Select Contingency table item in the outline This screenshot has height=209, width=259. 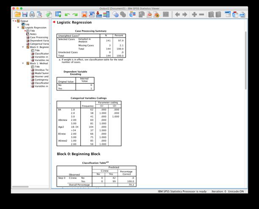tap(41, 80)
